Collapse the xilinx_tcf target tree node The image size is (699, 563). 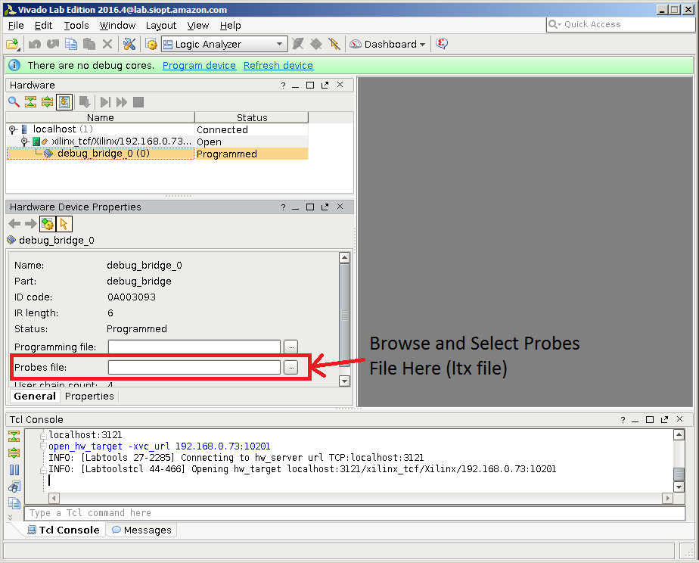coord(24,142)
